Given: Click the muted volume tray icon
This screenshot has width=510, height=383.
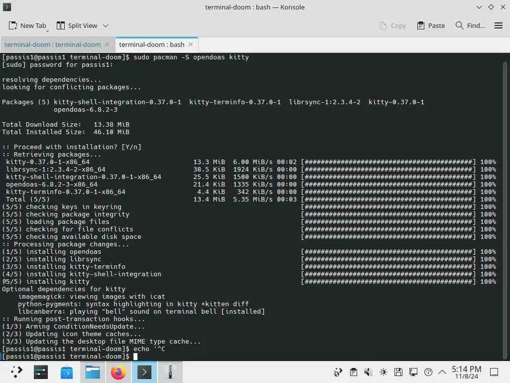Looking at the screenshot, I should pos(368,372).
